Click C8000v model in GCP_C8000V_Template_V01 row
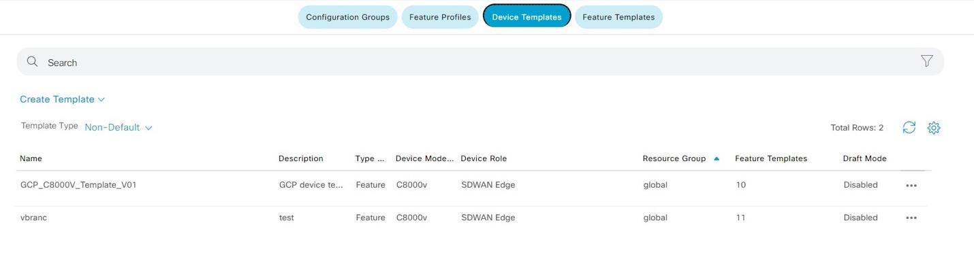The image size is (974, 274). point(411,185)
